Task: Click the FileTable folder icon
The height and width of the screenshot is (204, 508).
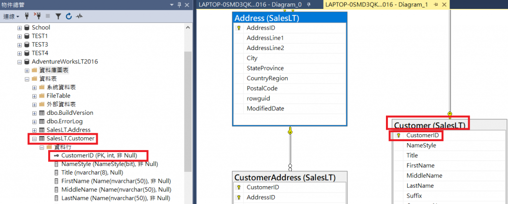Action: (x=42, y=96)
